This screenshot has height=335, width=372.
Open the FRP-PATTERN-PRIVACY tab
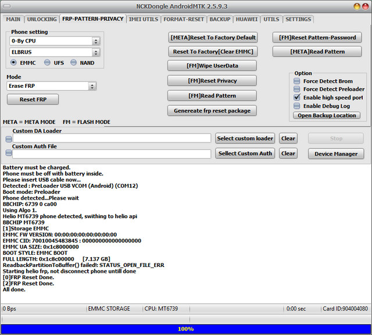93,19
